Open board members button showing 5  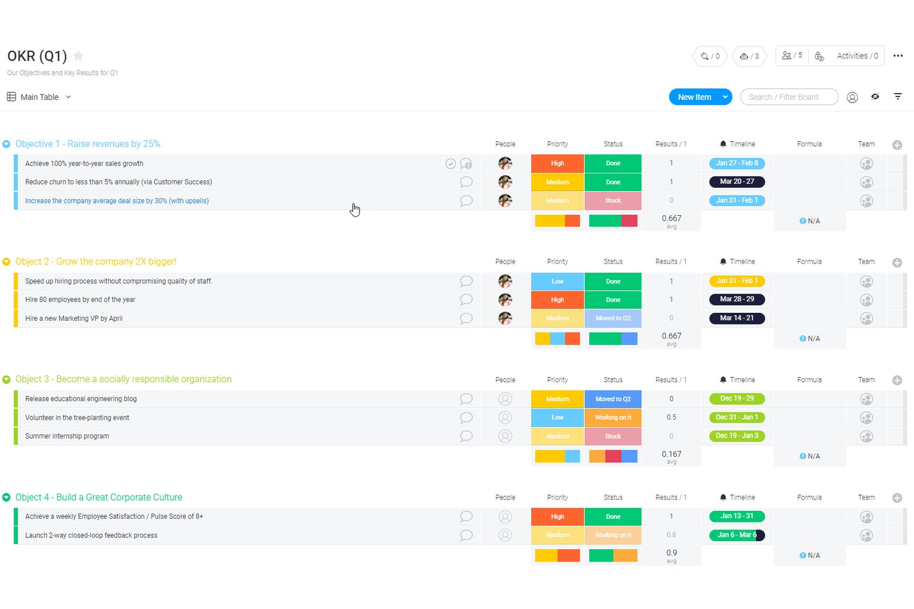click(x=792, y=56)
